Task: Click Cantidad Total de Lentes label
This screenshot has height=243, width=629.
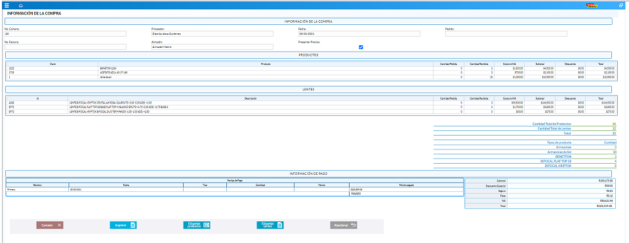Action: pyautogui.click(x=554, y=128)
